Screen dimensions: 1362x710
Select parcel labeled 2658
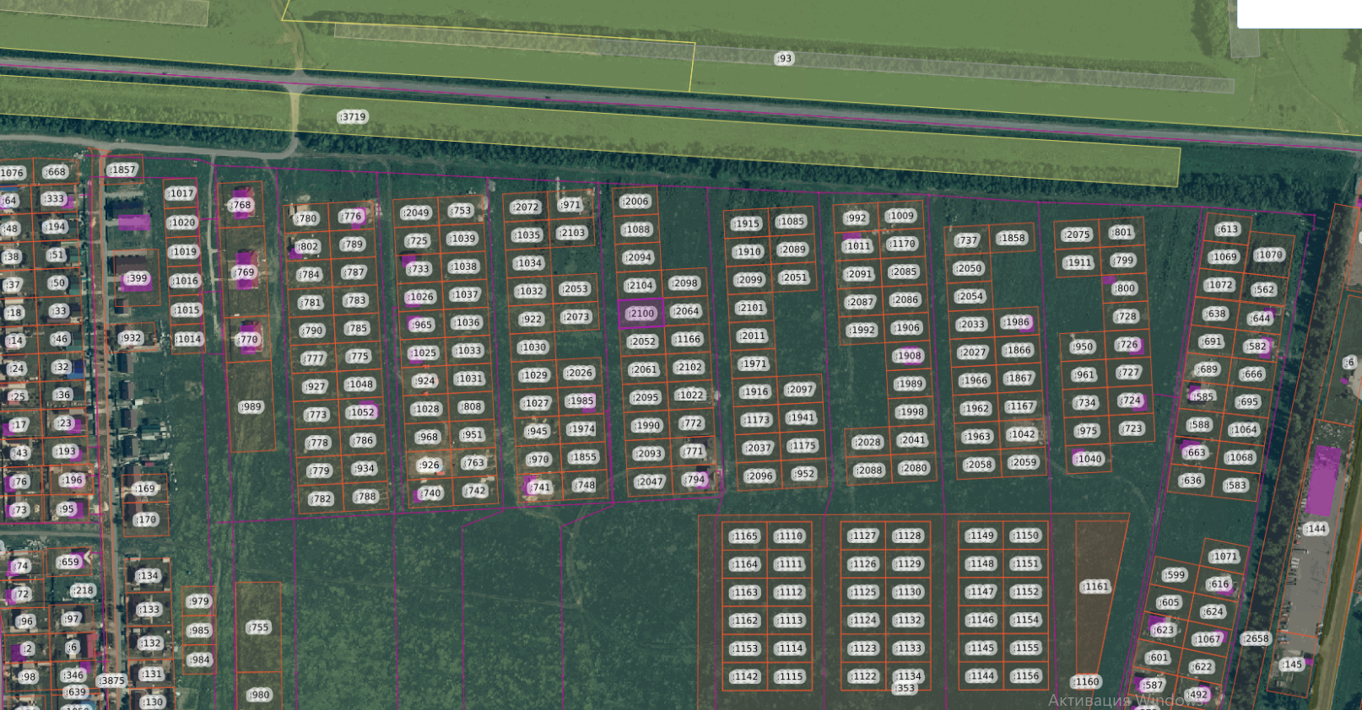1256,638
